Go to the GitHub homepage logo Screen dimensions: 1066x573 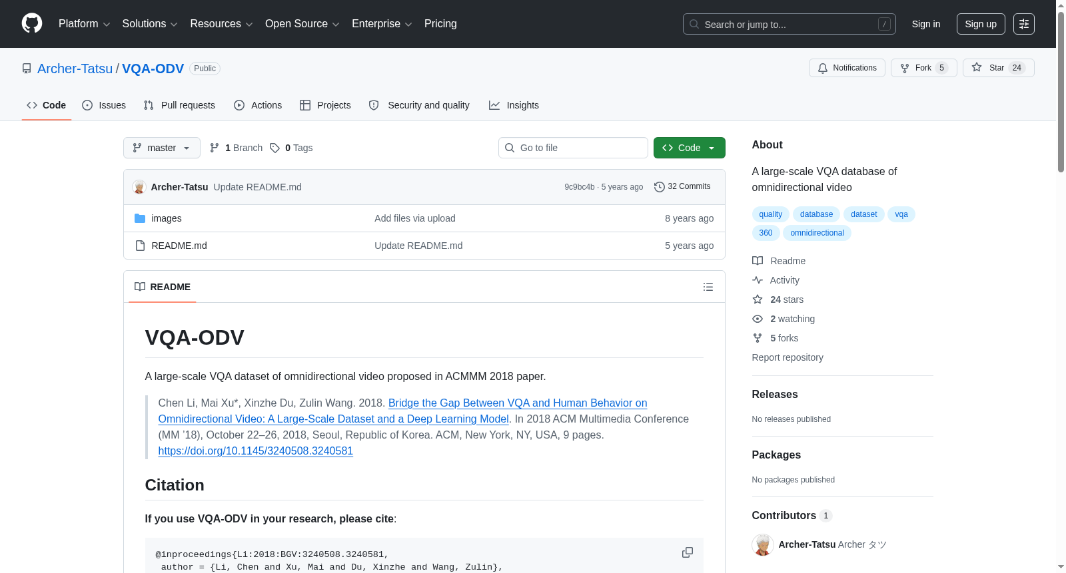coord(32,24)
